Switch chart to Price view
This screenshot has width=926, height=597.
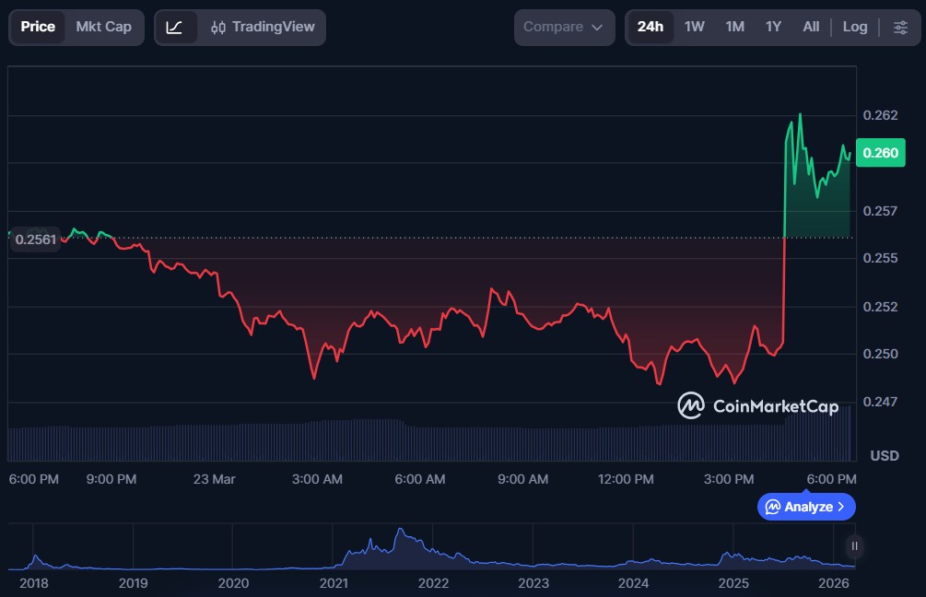tap(38, 28)
